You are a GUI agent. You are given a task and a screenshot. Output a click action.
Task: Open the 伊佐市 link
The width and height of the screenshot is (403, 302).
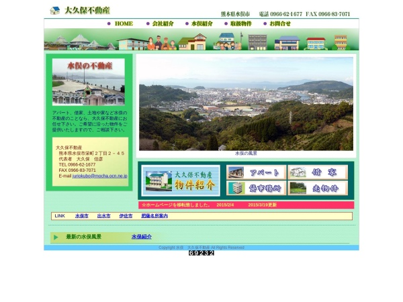click(x=126, y=216)
